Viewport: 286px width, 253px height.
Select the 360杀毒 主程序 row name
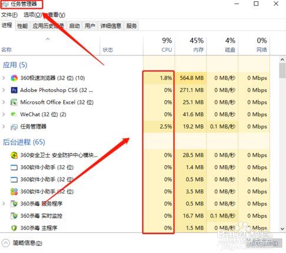click(39, 228)
